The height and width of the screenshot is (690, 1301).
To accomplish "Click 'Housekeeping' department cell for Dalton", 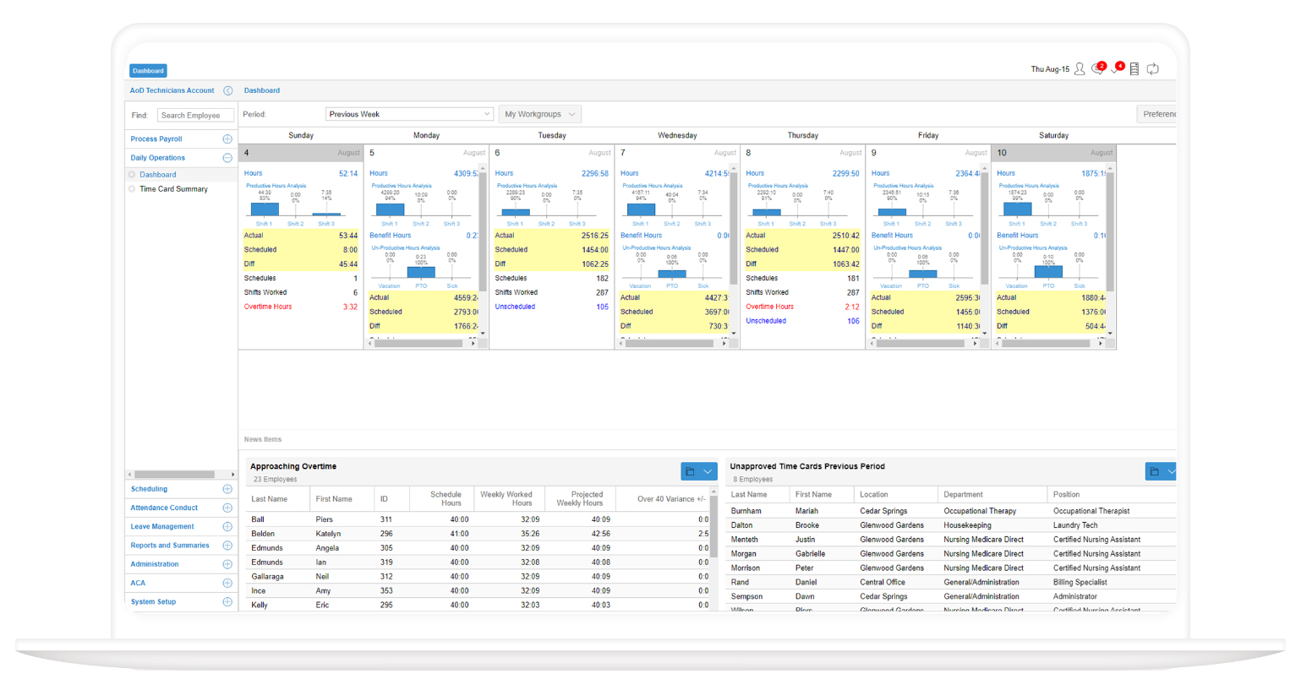I will (967, 525).
